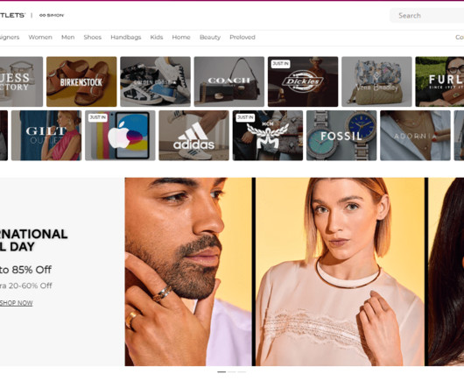
Task: Select the Dickies Just In tile
Action: point(303,81)
